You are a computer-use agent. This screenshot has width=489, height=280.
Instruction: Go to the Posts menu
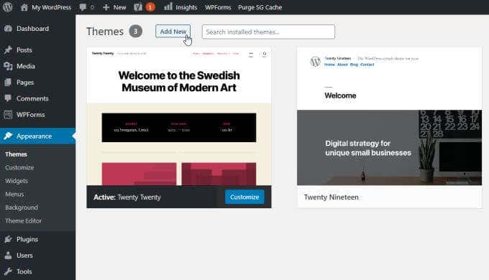(x=24, y=50)
